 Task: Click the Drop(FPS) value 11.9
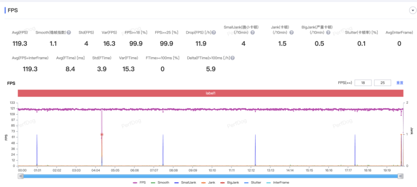pos(201,44)
